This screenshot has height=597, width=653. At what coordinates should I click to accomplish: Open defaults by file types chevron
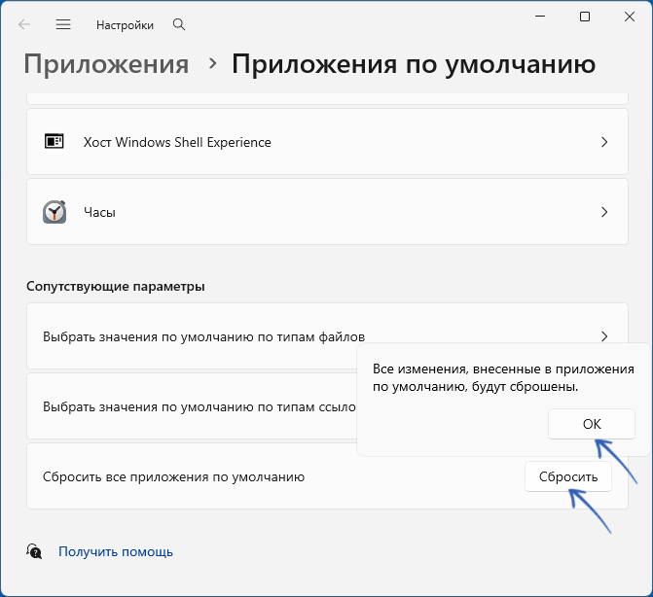click(604, 336)
